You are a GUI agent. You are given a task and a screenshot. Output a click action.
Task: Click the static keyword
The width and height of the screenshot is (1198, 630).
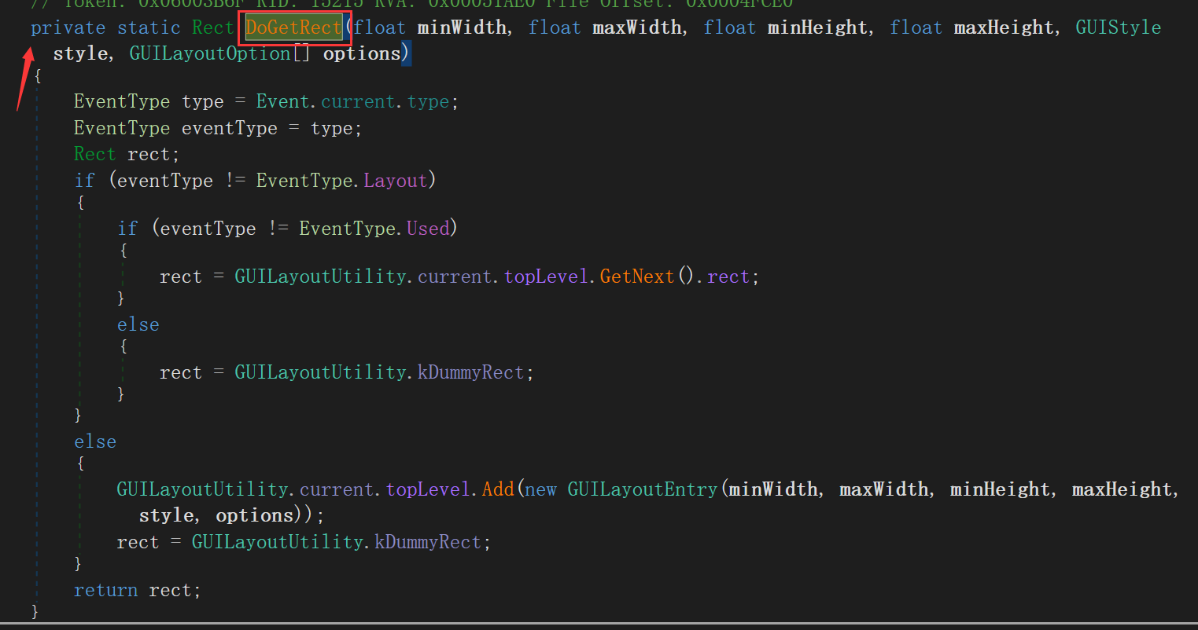click(149, 28)
